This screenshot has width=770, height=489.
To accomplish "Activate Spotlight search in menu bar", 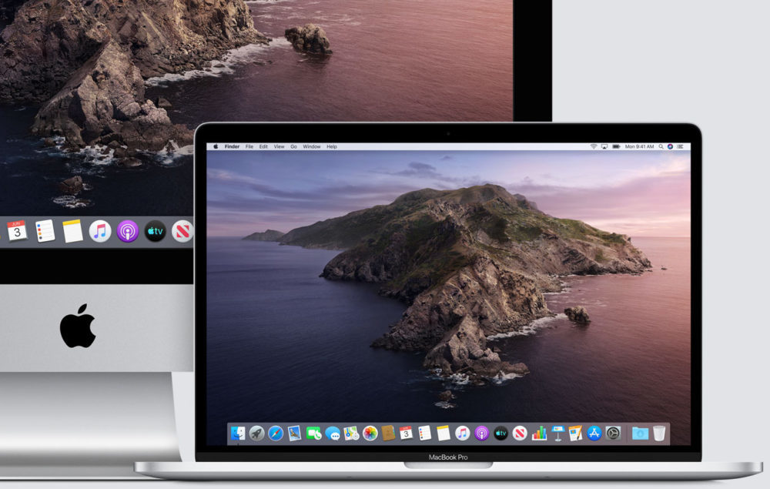I will [660, 146].
